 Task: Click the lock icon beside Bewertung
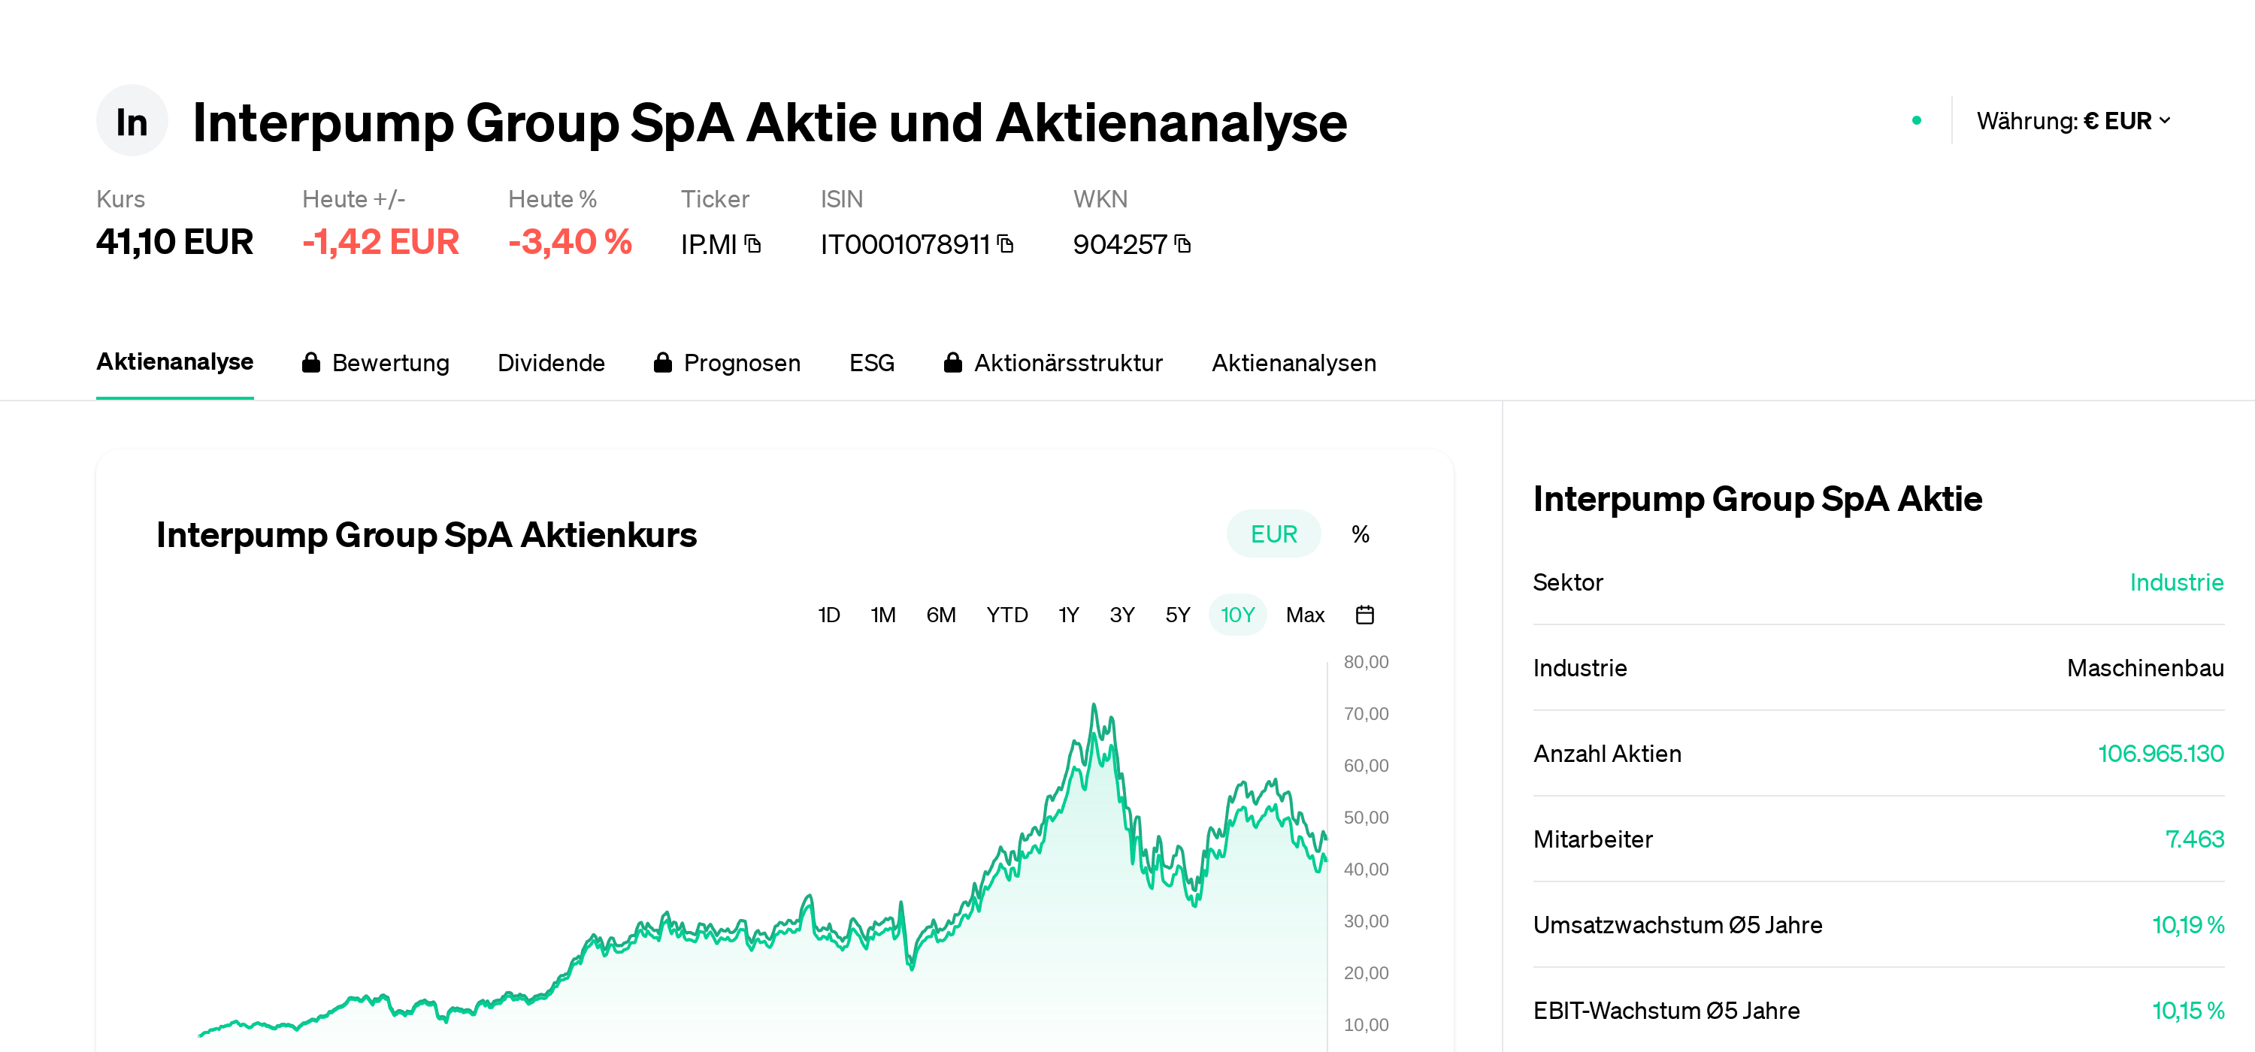310,362
